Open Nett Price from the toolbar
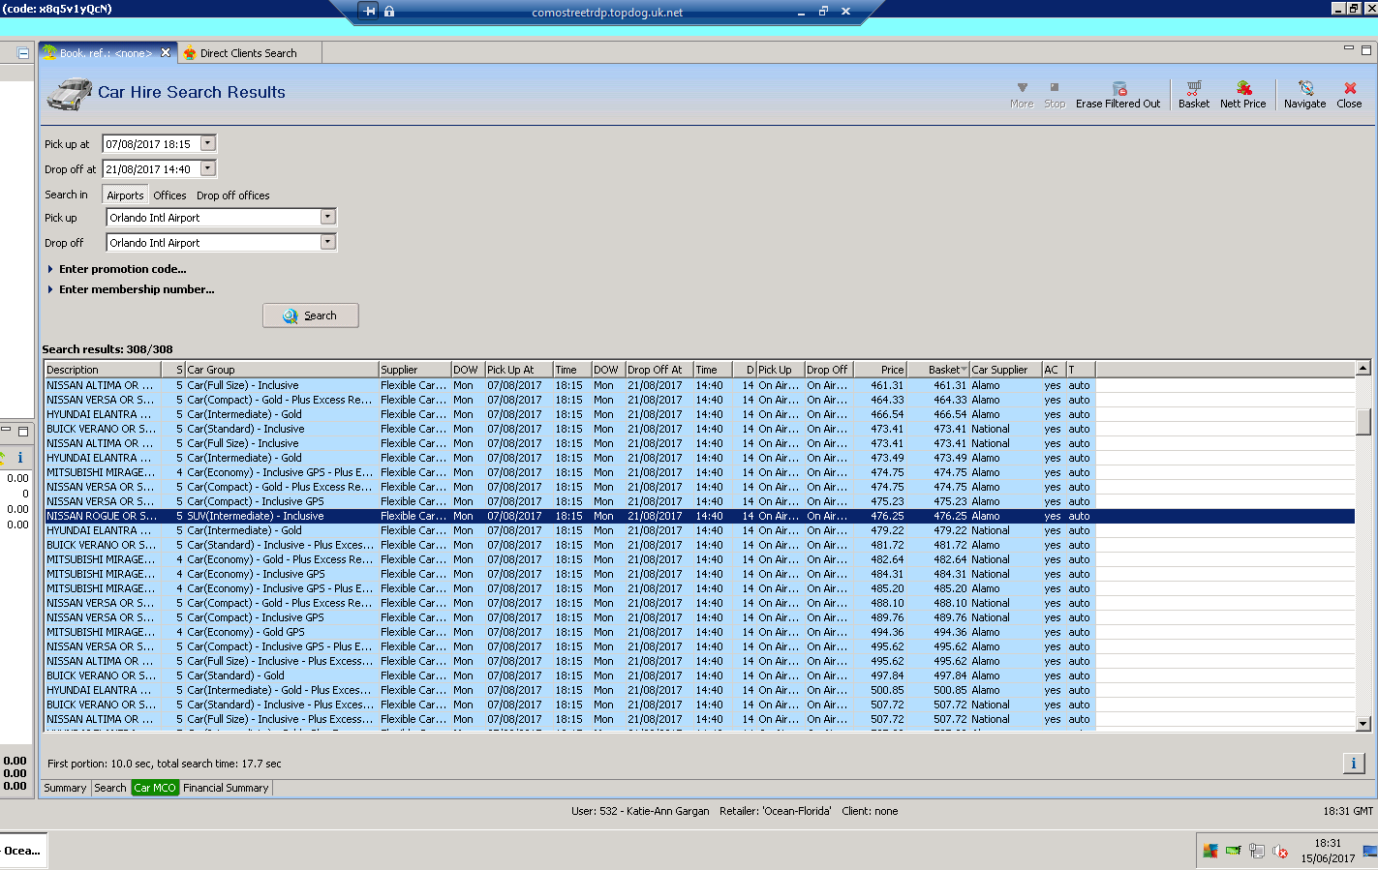 pyautogui.click(x=1242, y=94)
